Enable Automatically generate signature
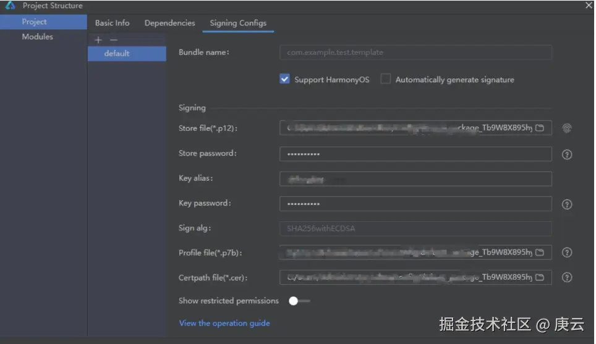This screenshot has height=344, width=596. tap(385, 79)
